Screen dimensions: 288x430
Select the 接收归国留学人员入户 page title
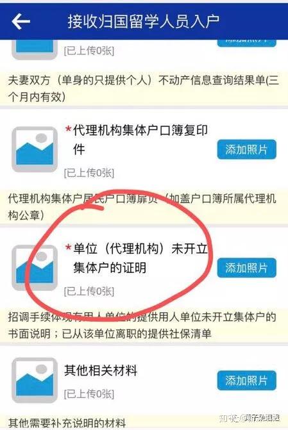[x=143, y=21]
